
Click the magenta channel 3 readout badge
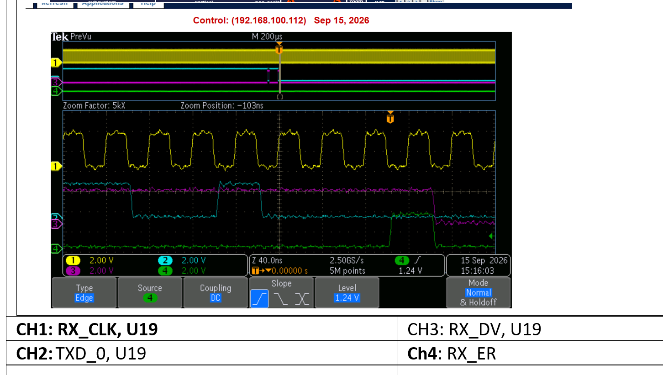[74, 271]
